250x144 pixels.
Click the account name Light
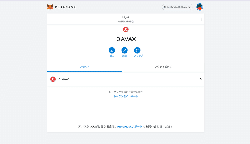coord(126,17)
